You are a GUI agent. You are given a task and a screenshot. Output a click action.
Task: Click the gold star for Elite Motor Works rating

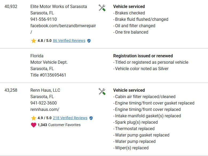[33, 41]
